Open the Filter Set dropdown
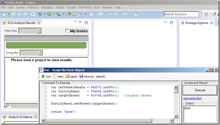Screen dimensions: 220x125 point(30,31)
